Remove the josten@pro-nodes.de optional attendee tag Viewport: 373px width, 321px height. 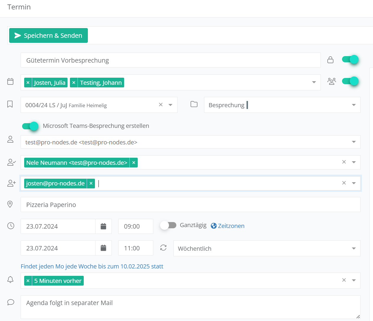pos(91,183)
